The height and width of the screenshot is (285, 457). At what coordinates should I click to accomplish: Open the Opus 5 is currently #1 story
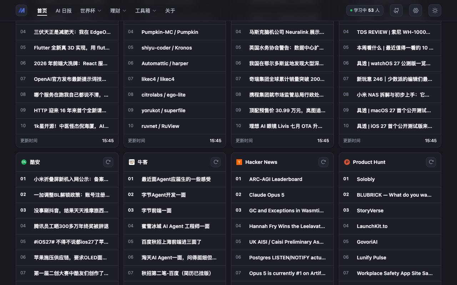pos(282,273)
